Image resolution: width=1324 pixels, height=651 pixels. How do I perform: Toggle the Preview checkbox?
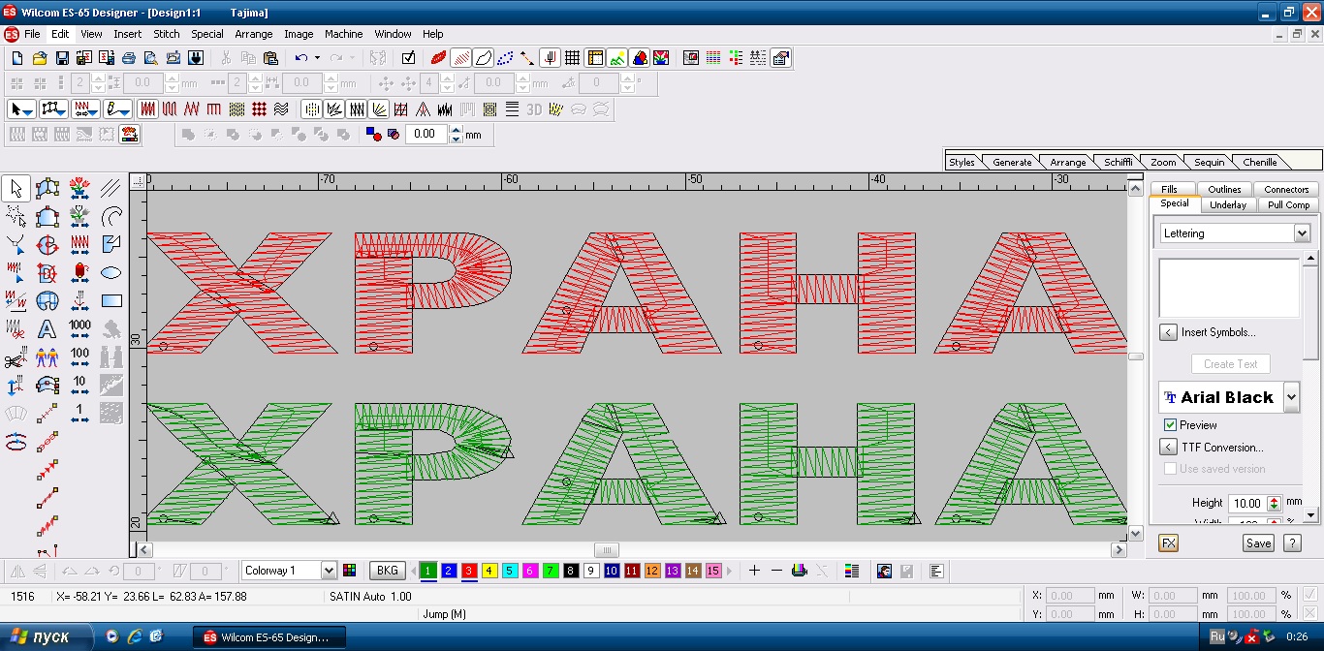pyautogui.click(x=1170, y=425)
